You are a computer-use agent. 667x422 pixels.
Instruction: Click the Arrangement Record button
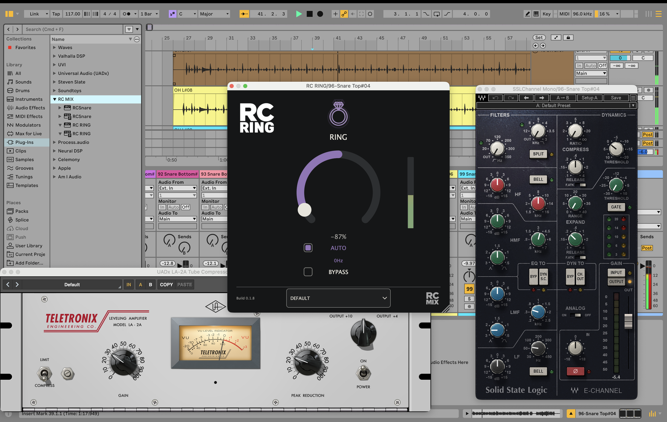click(320, 14)
